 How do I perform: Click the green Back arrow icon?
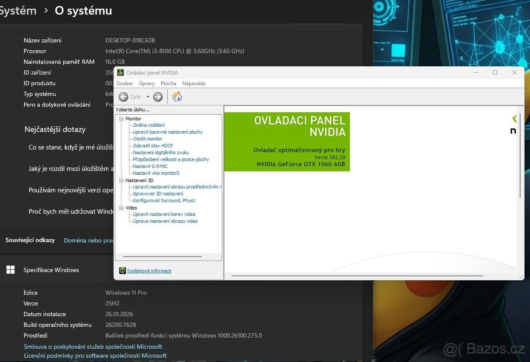(123, 97)
